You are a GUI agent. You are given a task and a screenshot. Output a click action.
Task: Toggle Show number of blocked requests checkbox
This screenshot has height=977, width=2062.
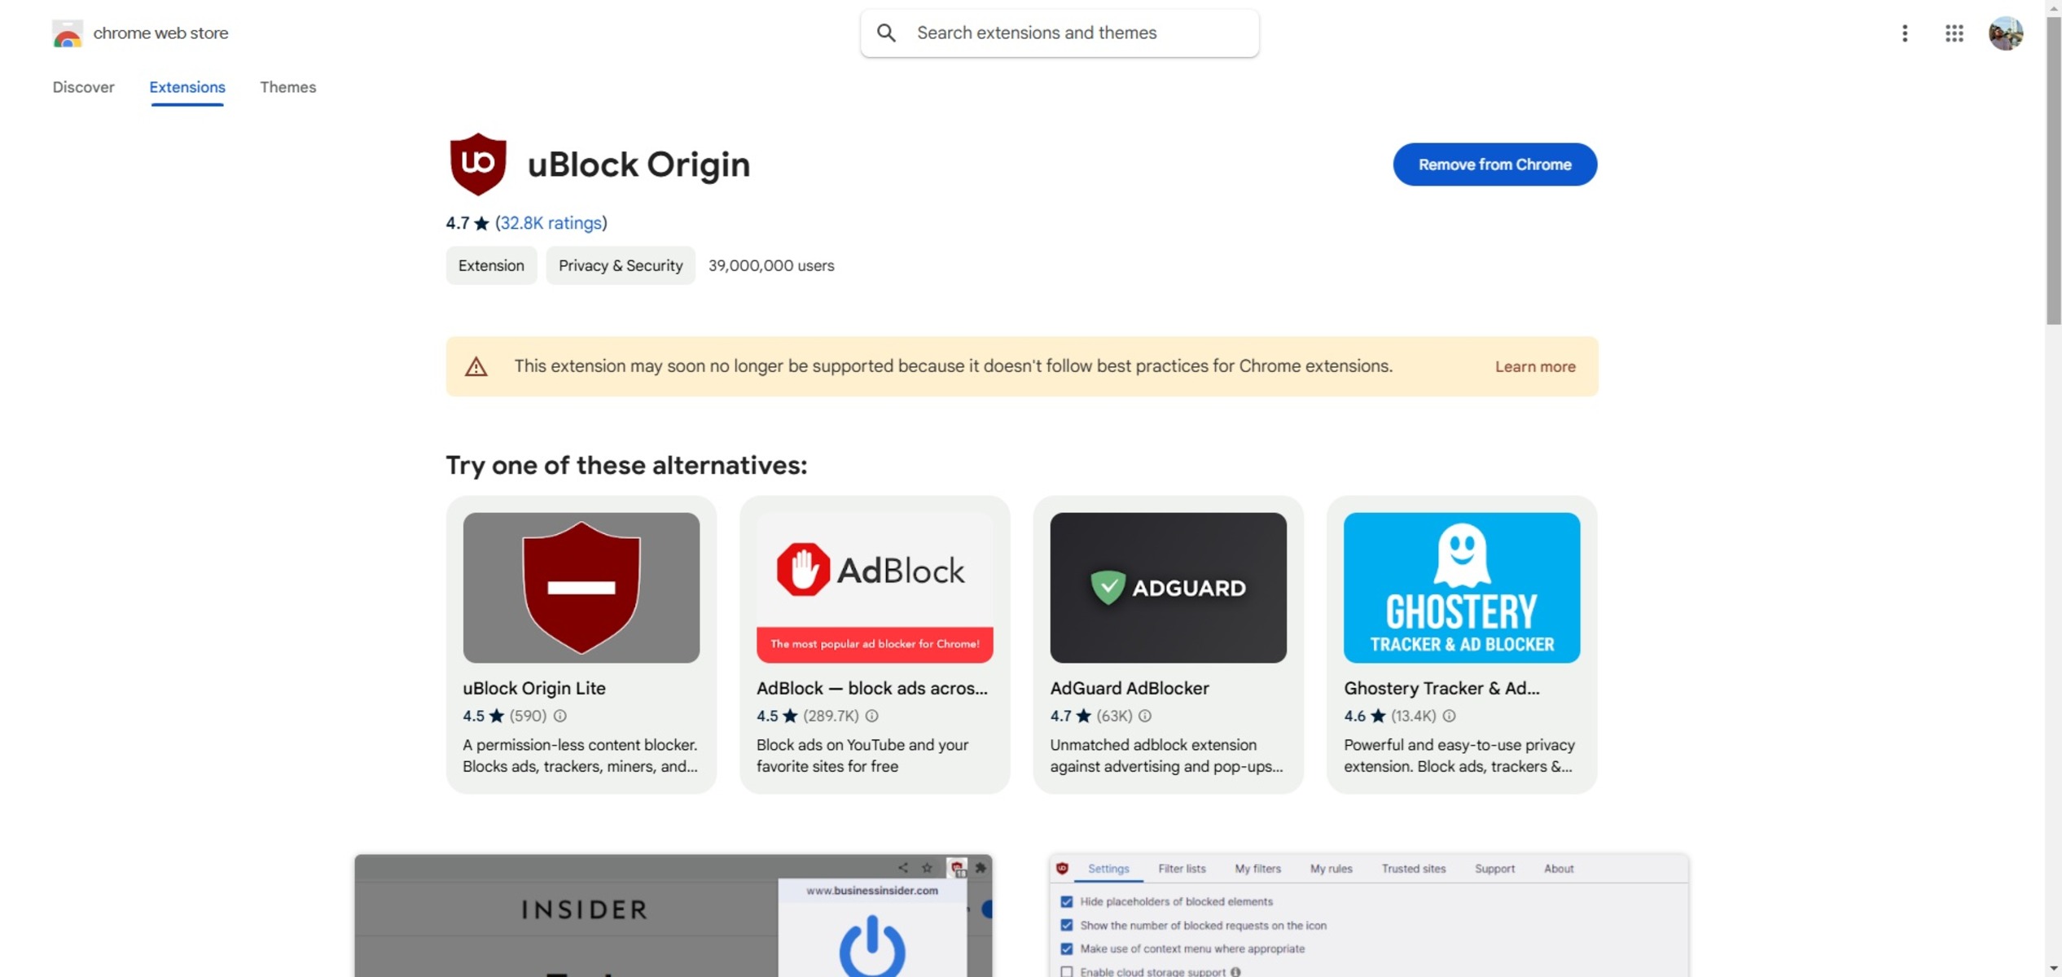1066,925
